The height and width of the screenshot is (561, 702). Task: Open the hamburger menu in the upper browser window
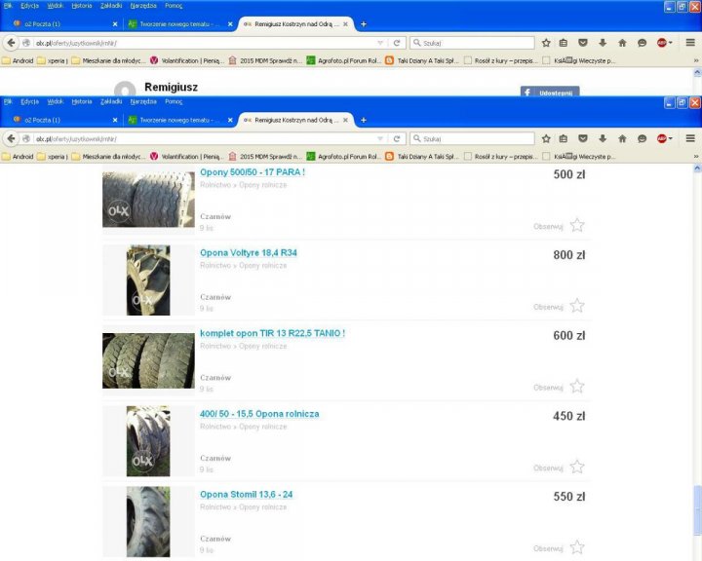click(x=690, y=43)
